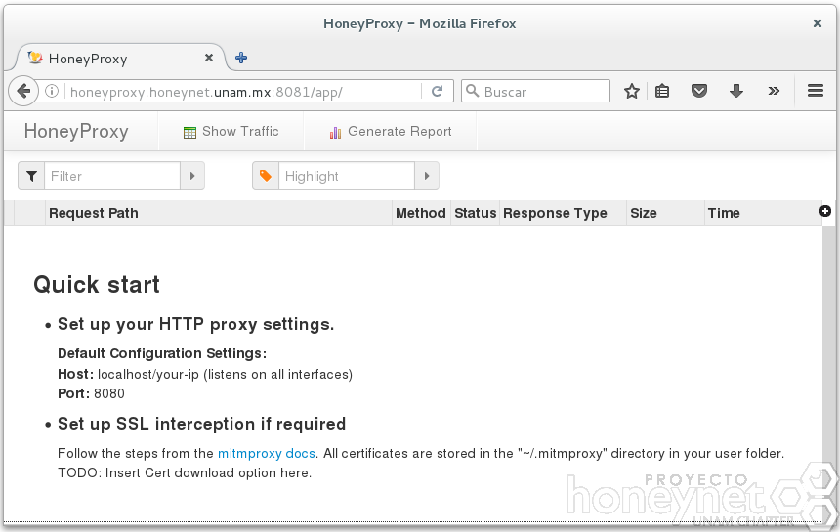The height and width of the screenshot is (532, 840).
Task: Click the Firefox back arrow button
Action: (23, 91)
